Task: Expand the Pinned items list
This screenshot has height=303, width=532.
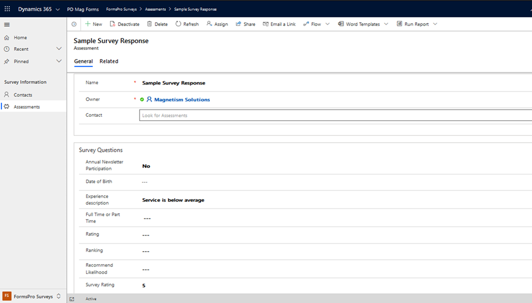Action: [x=59, y=61]
